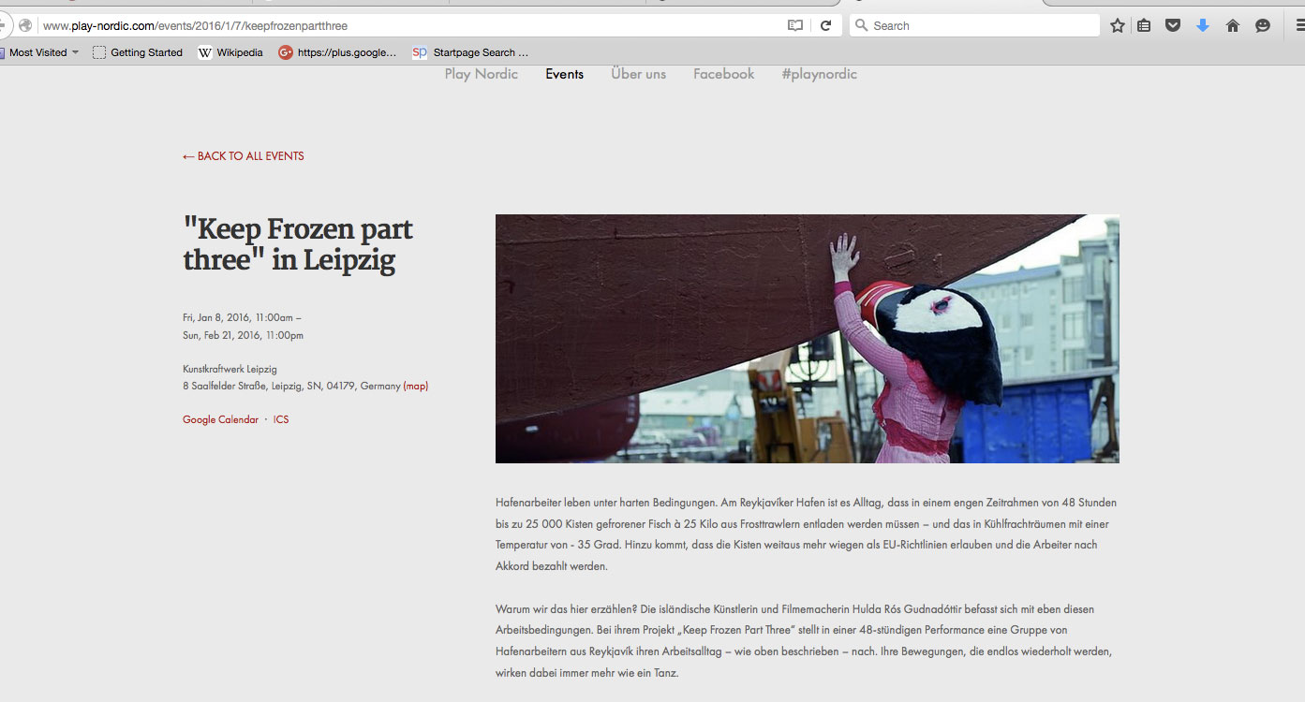Go back to all events
Screen dimensions: 1305x702
point(244,156)
